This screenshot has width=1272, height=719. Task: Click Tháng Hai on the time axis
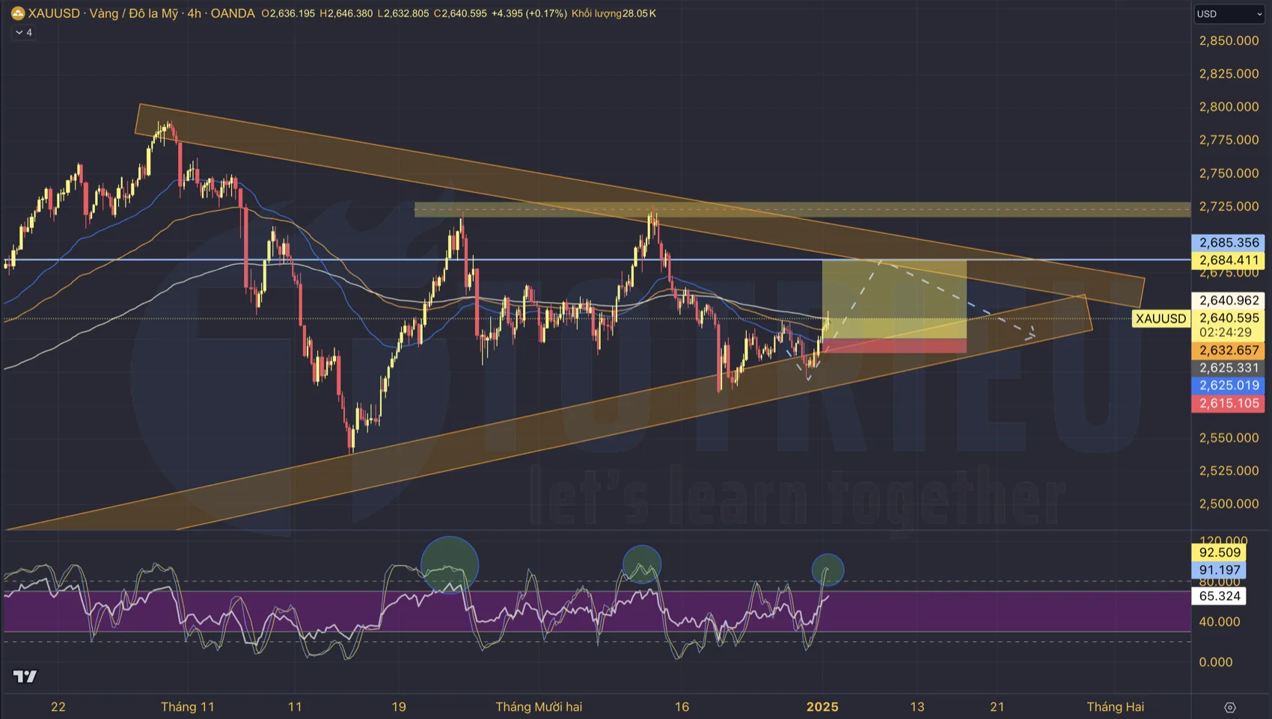pyautogui.click(x=1116, y=707)
